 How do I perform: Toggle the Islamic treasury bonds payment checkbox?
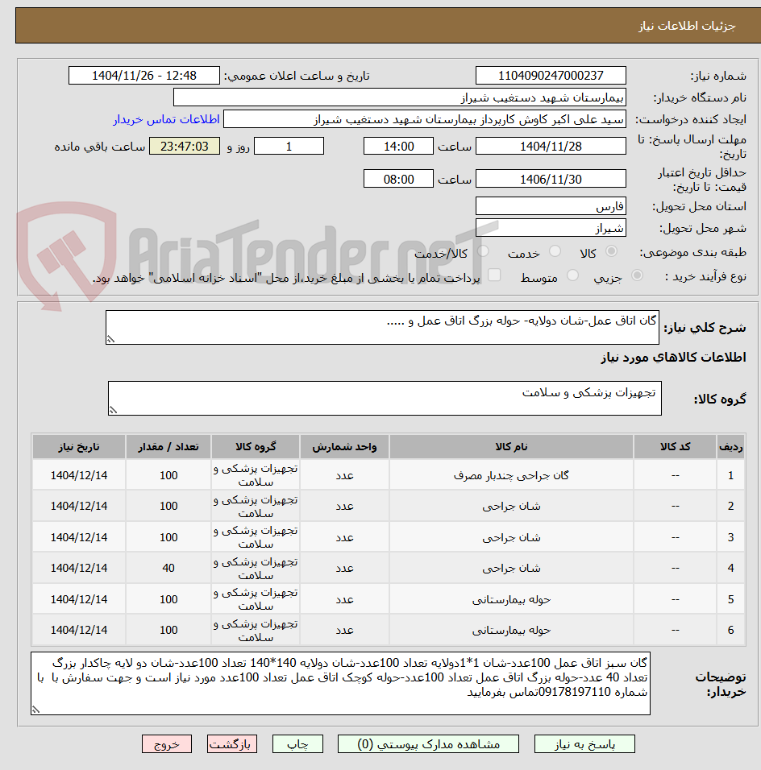[x=494, y=275]
